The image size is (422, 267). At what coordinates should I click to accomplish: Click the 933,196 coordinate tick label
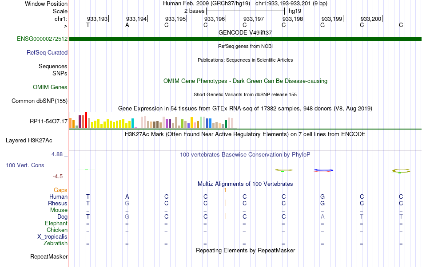[215, 19]
